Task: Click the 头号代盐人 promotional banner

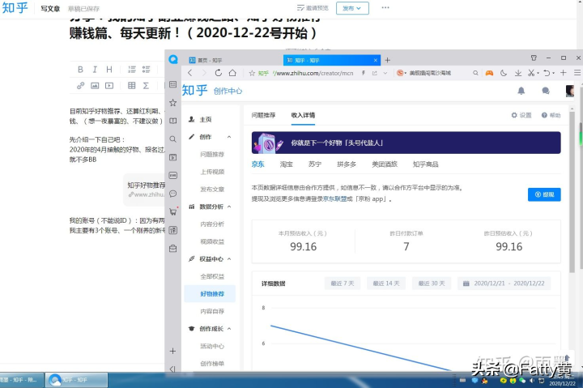Action: point(406,143)
